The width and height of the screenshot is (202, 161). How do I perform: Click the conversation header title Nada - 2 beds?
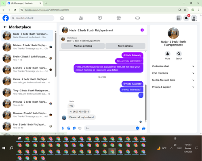click(91, 30)
